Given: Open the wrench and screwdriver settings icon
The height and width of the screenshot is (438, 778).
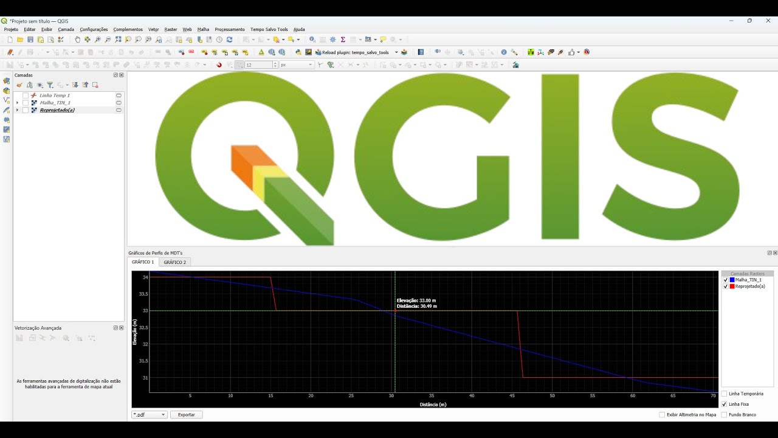Looking at the screenshot, I should click(x=514, y=52).
